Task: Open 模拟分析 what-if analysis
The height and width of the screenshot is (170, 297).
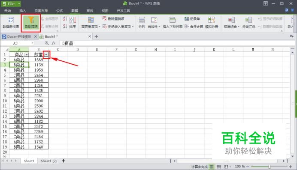Action: point(212,23)
